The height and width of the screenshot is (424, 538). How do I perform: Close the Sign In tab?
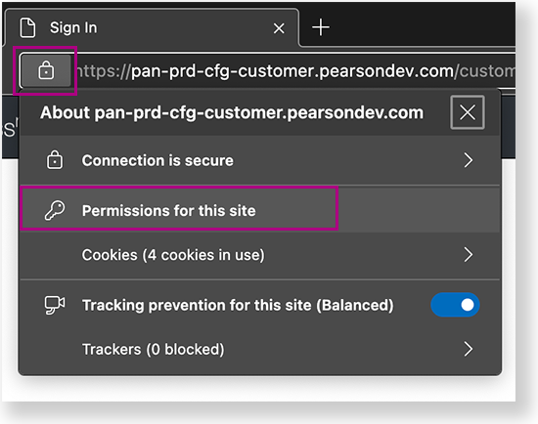click(279, 28)
